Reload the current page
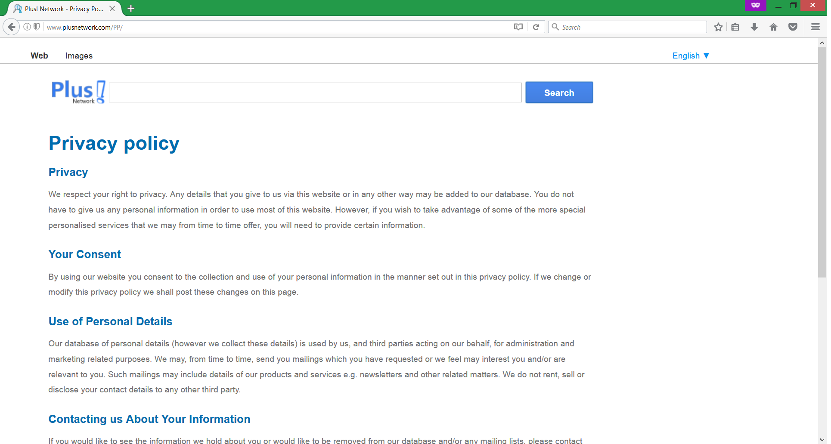The height and width of the screenshot is (444, 831). (x=536, y=27)
